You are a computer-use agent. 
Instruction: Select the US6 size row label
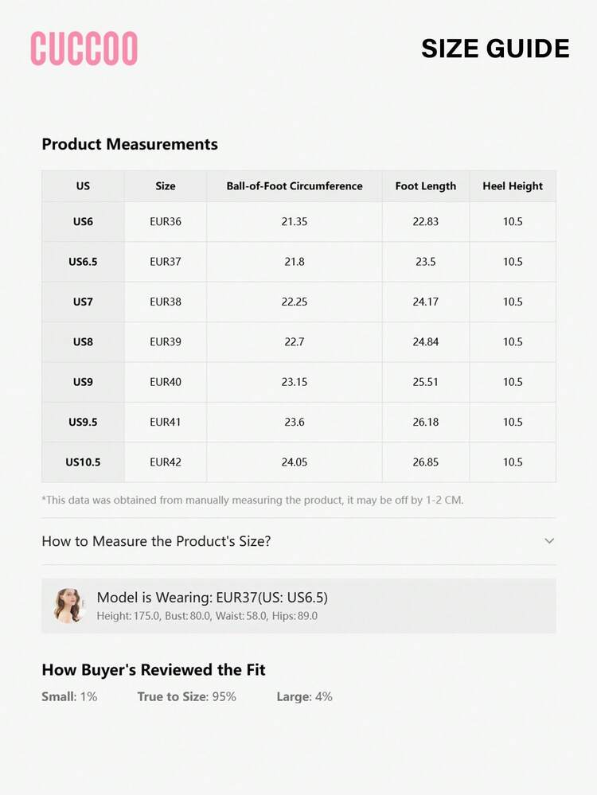tap(83, 222)
